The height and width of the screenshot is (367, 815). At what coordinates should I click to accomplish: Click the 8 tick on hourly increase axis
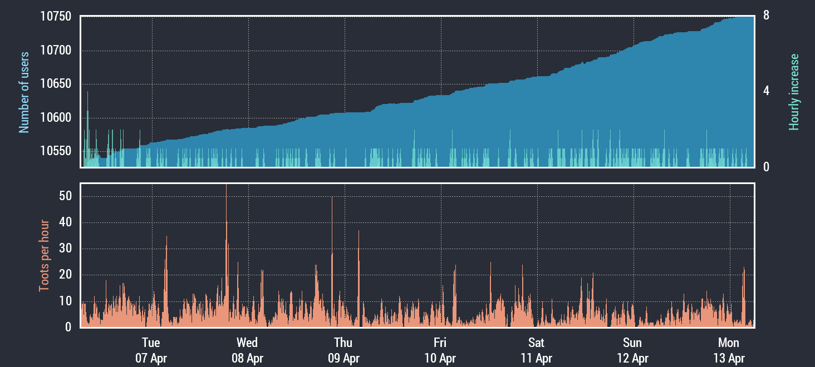[x=766, y=16]
